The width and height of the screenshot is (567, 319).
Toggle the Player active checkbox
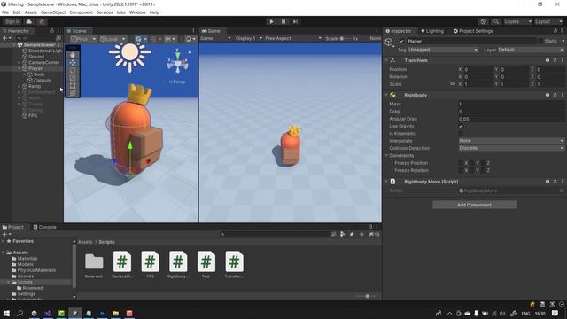pos(401,42)
